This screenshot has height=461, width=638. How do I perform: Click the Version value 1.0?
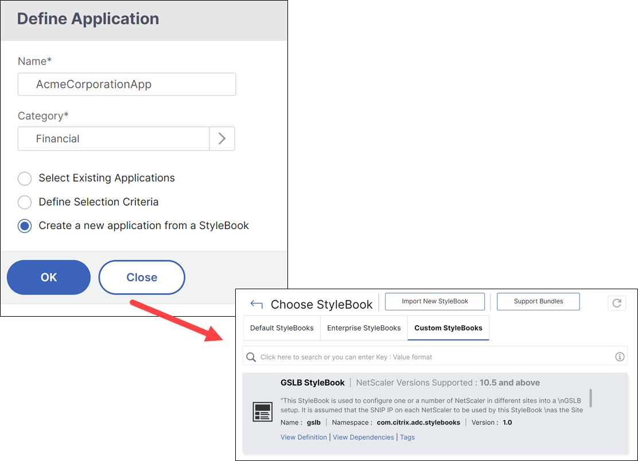507,423
